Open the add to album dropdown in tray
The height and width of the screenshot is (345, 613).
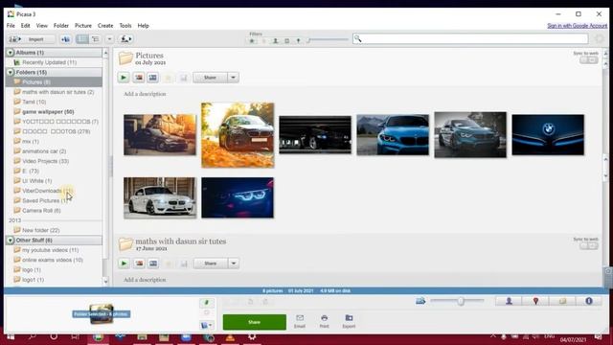tap(207, 325)
